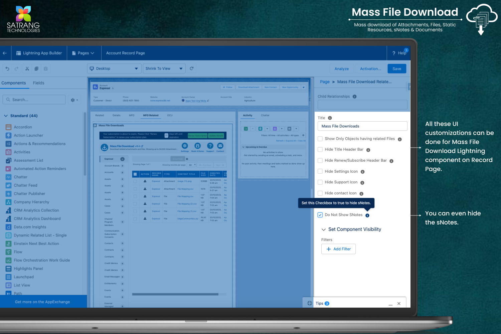Screen dimensions: 501x334
Task: Open the Shrink To View dropdown
Action: 164,68
